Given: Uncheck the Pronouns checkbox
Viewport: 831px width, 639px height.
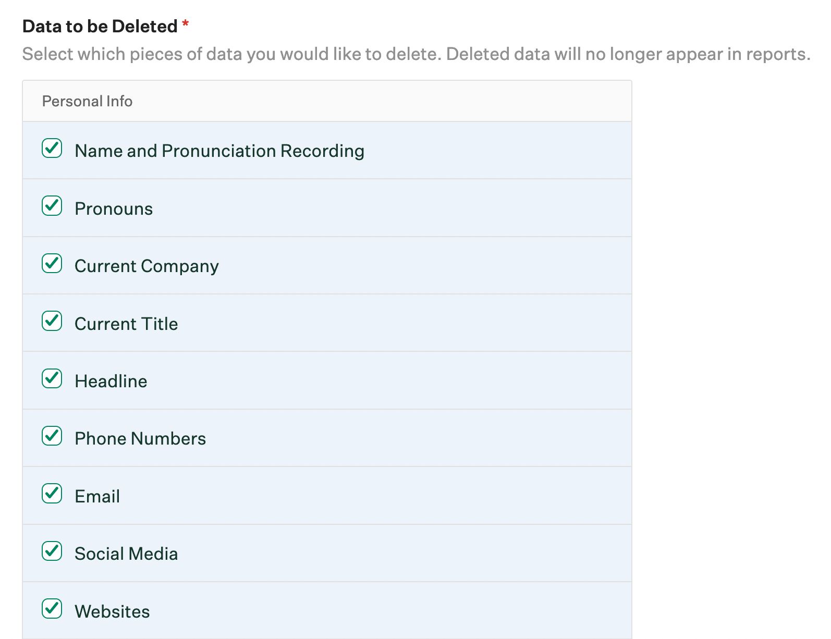Looking at the screenshot, I should [x=52, y=206].
